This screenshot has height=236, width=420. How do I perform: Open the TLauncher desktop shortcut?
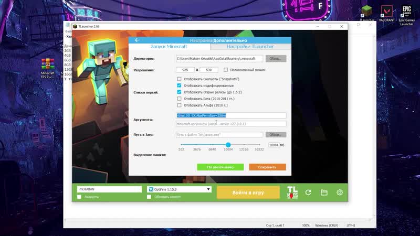pos(366,14)
